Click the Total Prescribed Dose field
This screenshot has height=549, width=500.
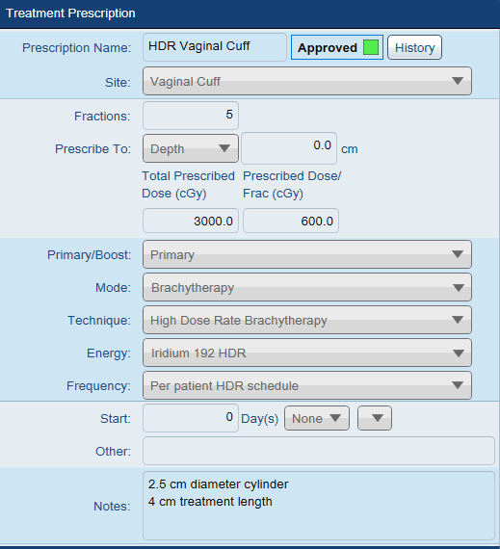click(x=191, y=221)
